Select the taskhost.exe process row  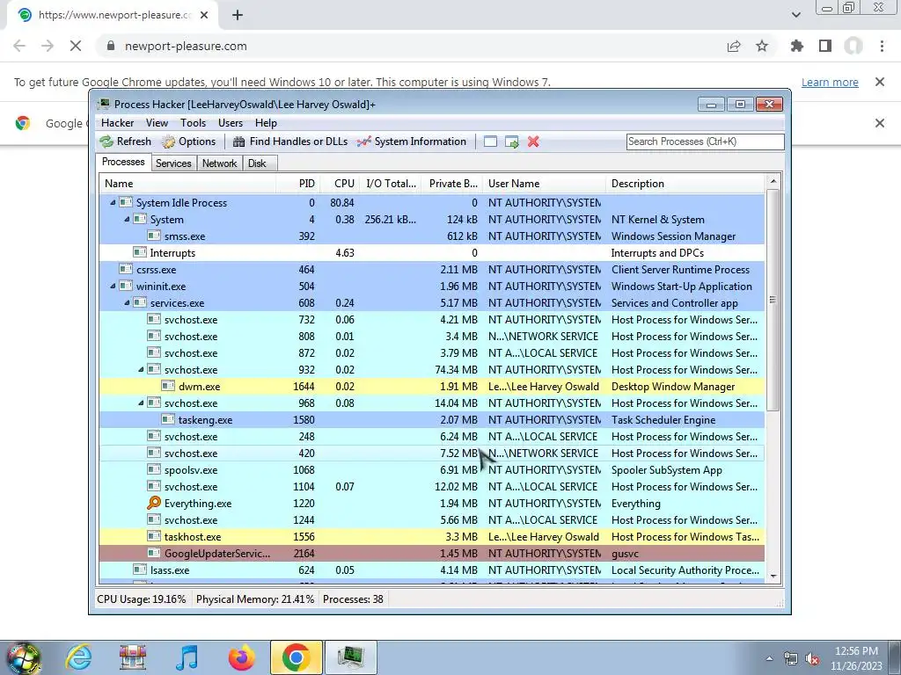click(431, 537)
